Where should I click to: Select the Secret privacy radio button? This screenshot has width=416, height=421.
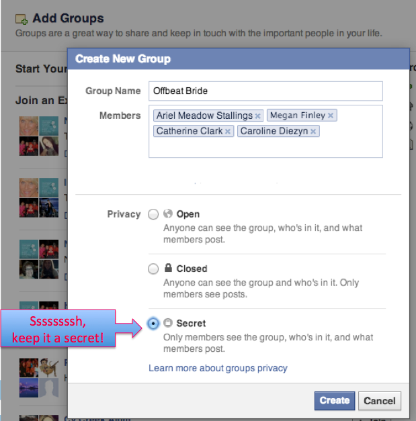pyautogui.click(x=153, y=324)
